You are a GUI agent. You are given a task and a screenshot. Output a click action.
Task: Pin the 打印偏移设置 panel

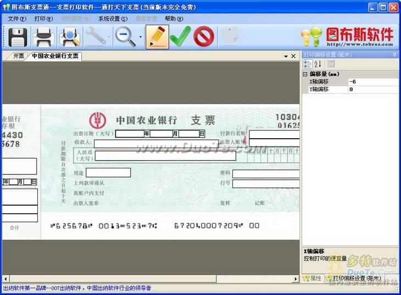click(394, 54)
